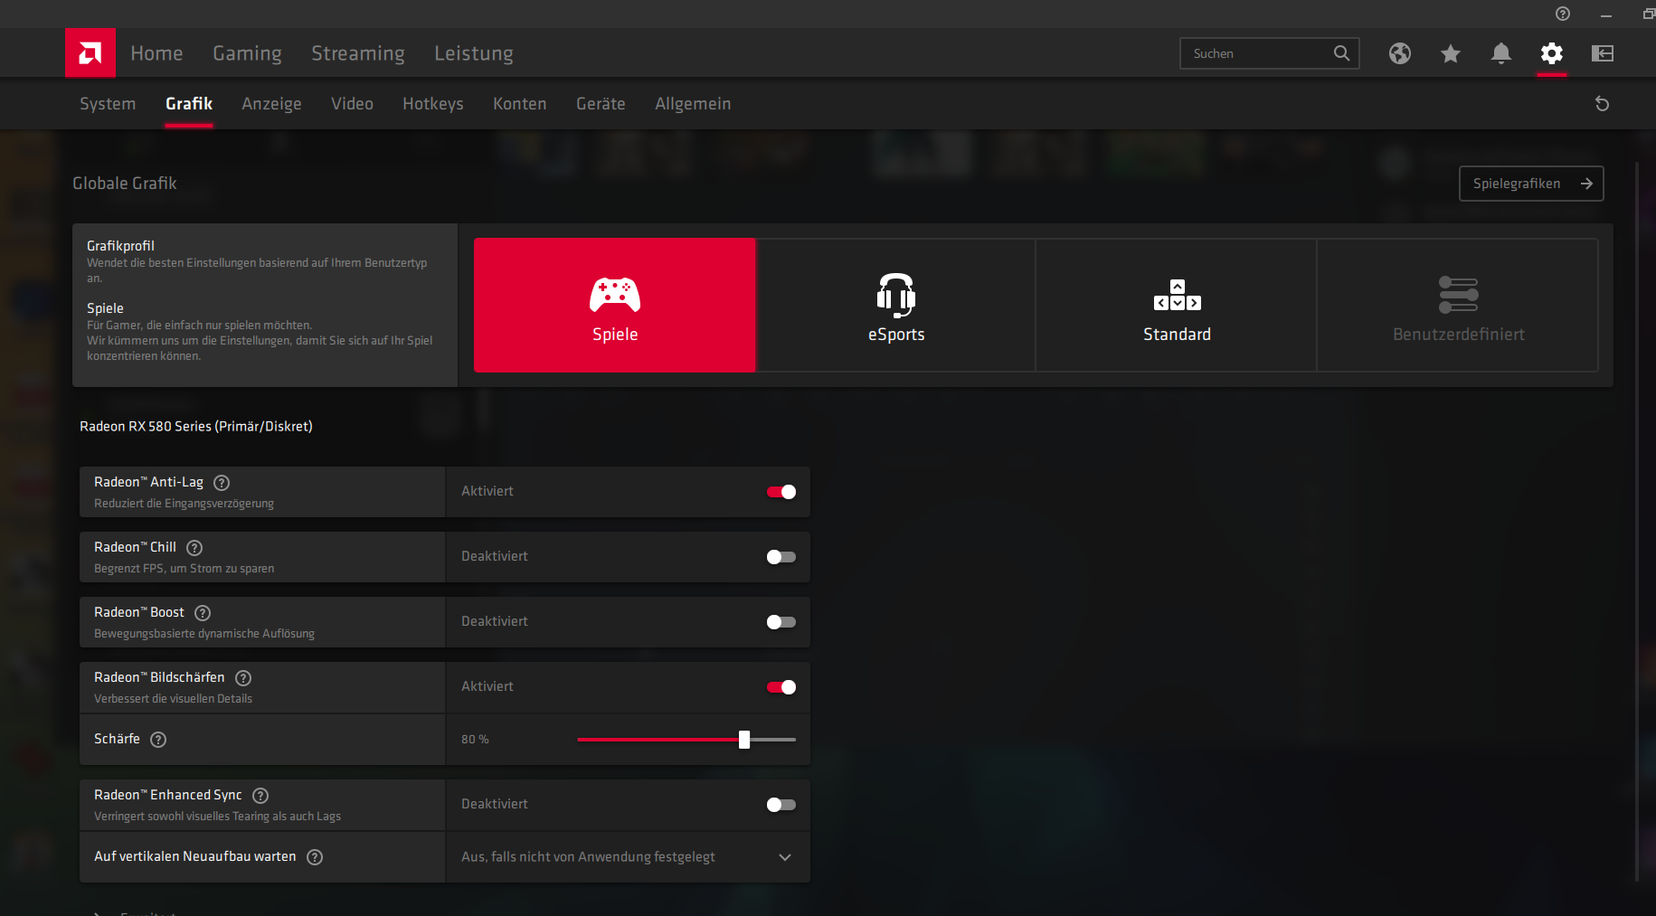Screen dimensions: 1656x916
Task: Open the Home tab
Action: [156, 53]
